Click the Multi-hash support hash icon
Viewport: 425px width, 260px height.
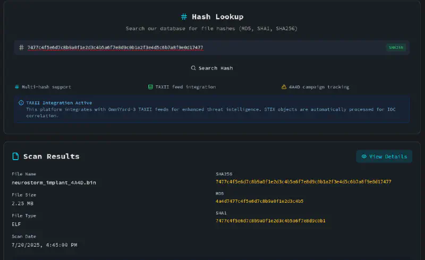(17, 86)
